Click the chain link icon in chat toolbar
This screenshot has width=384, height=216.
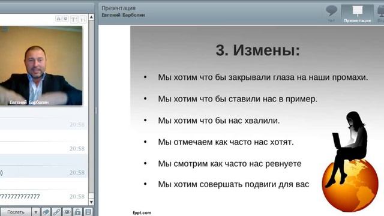[x=56, y=212]
